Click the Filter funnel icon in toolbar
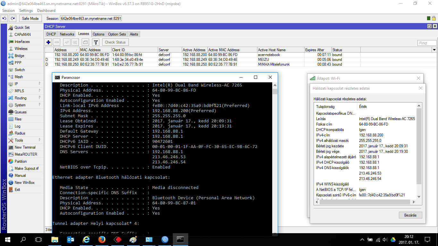This screenshot has height=246, width=438. click(96, 42)
